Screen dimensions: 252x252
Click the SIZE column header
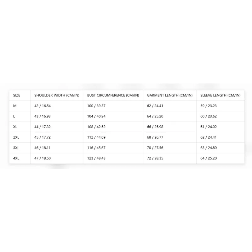tap(17, 95)
